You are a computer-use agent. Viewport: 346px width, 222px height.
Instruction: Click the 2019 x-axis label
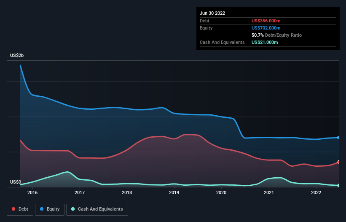tap(174, 192)
